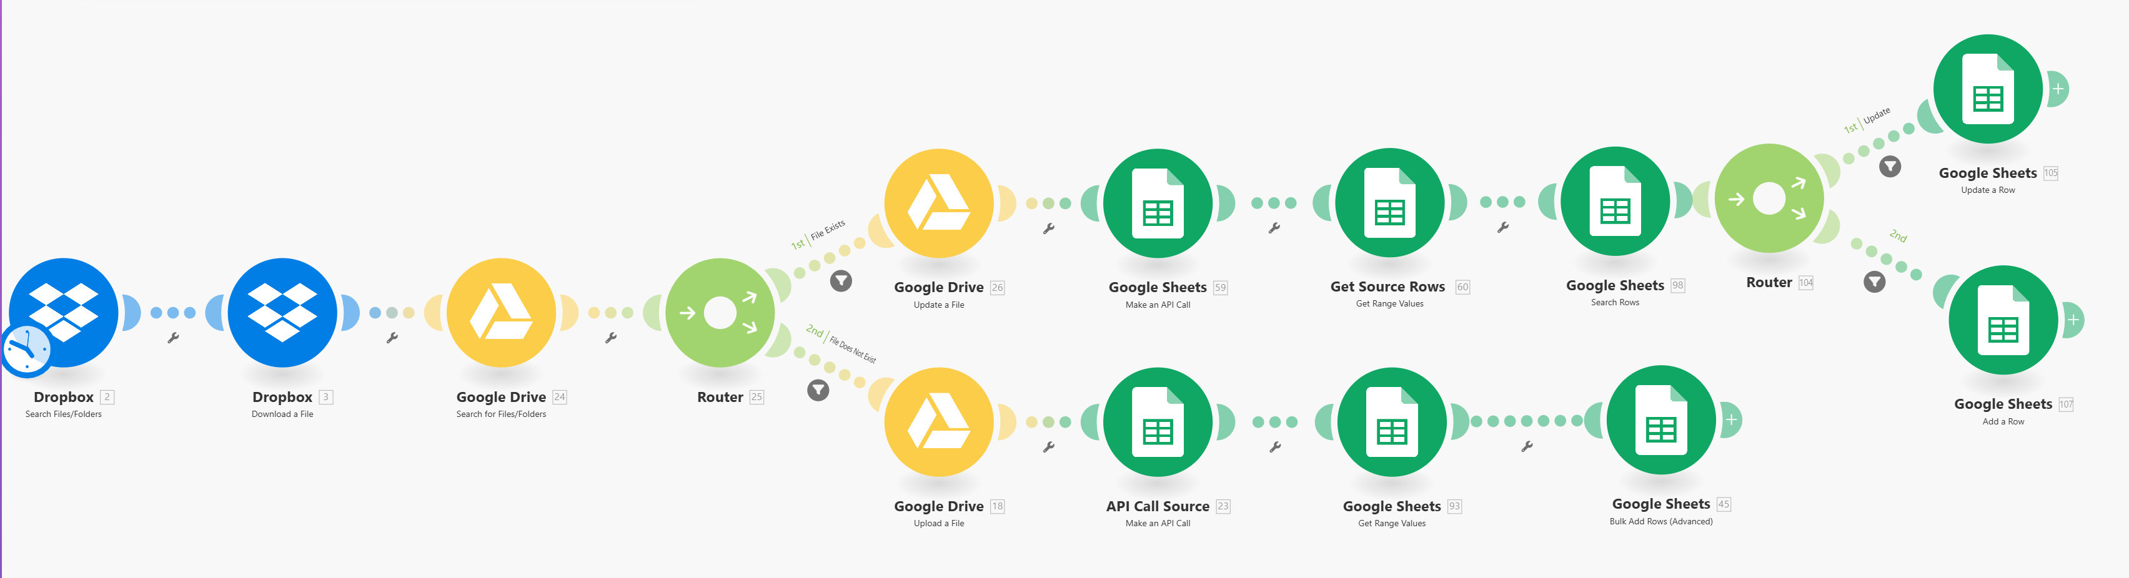Open the Google Drive Update a File module
Image resolution: width=2129 pixels, height=578 pixels.
939,203
